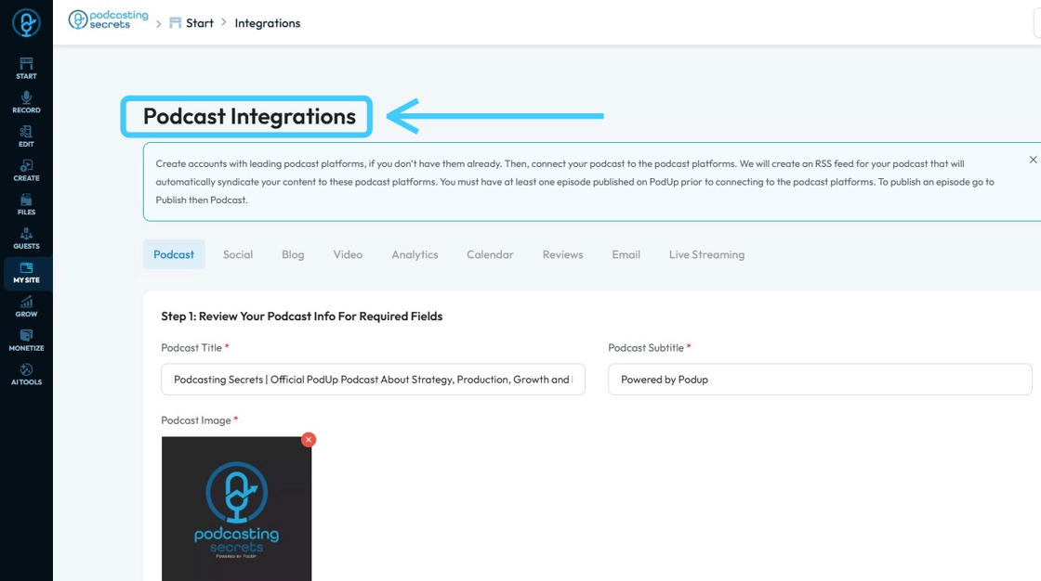Click the Step 1 Review Your Podcast Info heading

(x=301, y=316)
